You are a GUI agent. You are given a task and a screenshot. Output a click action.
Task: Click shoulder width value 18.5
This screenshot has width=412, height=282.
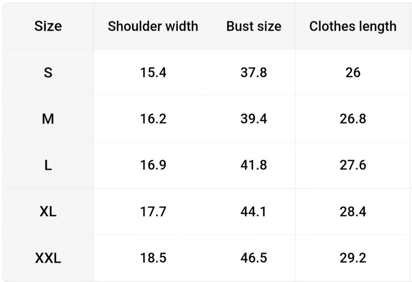tap(153, 258)
